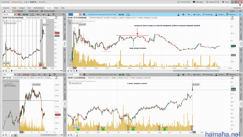Screen dimensions: 243x137
Task: Select pan crosshair under MCHP 1m chart
Action: coord(68,71)
